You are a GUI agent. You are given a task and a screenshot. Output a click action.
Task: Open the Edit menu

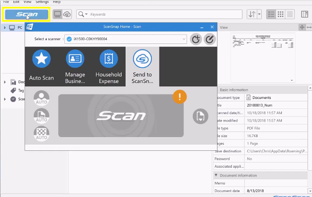tap(16, 2)
